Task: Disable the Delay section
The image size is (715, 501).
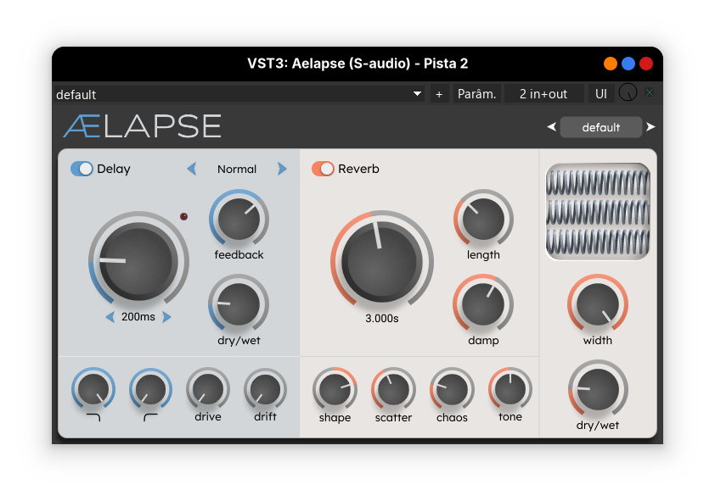Action: coord(82,169)
